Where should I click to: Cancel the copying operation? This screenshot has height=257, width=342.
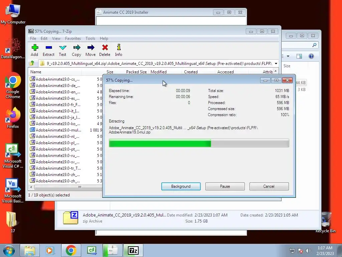[269, 186]
